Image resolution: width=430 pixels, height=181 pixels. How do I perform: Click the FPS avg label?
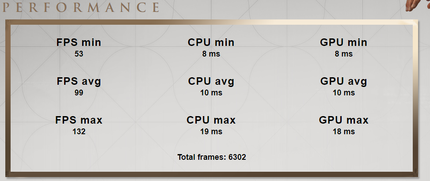click(x=79, y=82)
